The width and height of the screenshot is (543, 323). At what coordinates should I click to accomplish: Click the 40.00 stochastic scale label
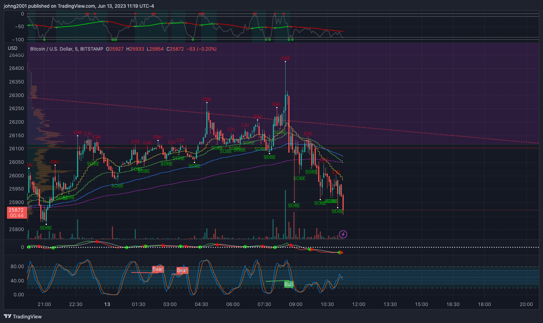(x=17, y=281)
